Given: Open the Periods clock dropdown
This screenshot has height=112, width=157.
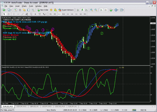Looking at the screenshot, I should pyautogui.click(x=117, y=10).
